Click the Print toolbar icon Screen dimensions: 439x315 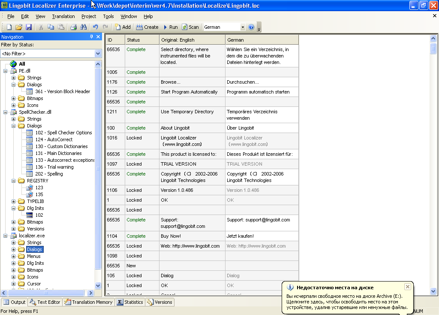(73, 27)
